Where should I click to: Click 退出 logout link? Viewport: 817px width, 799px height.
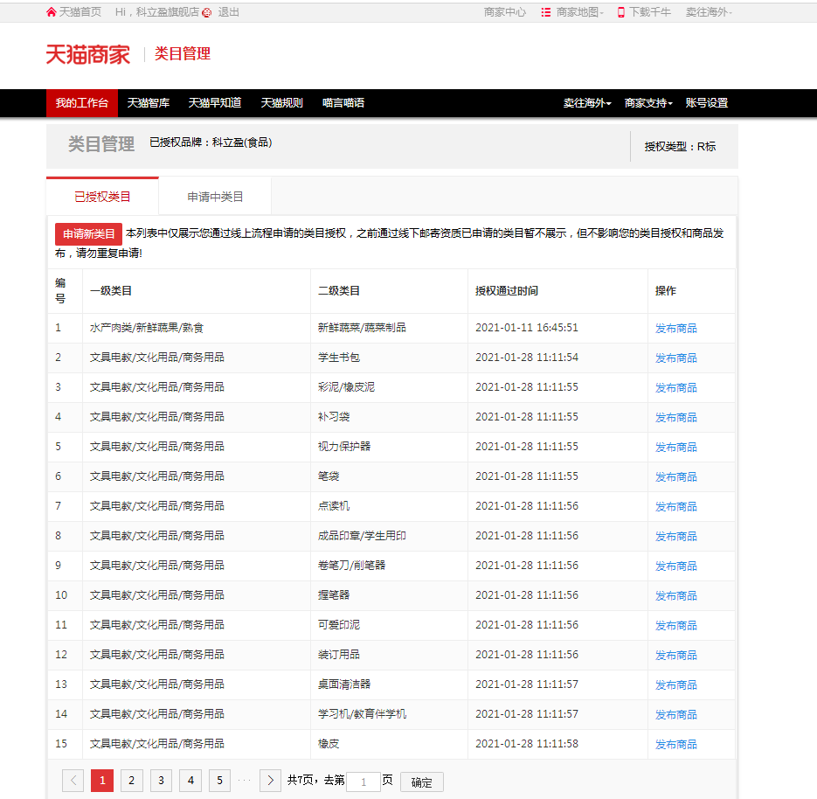228,12
